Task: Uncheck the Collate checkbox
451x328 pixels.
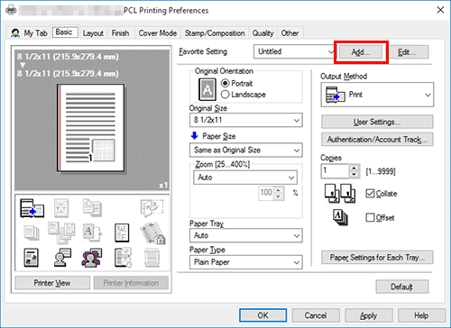Action: [370, 194]
